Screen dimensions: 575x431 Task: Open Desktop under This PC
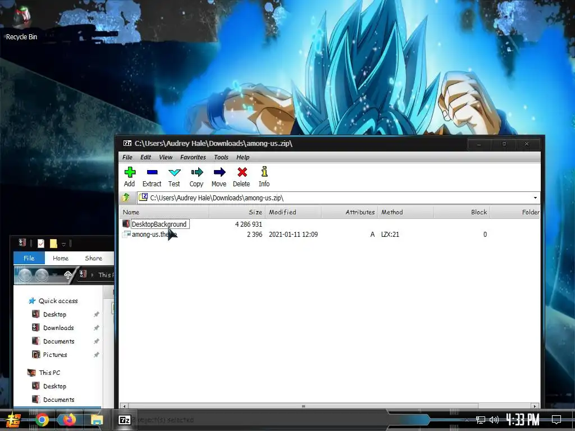[x=54, y=386]
